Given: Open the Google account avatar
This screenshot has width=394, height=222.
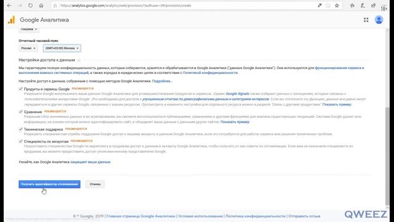Looking at the screenshot, I should pyautogui.click(x=379, y=20).
